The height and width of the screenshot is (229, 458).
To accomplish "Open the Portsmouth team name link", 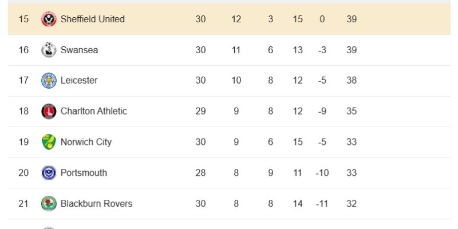I will [84, 173].
